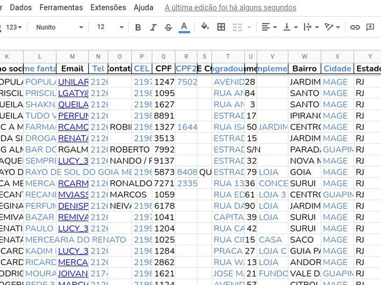Toggle italic formatting
The height and width of the screenshot is (285, 381).
(x=153, y=27)
